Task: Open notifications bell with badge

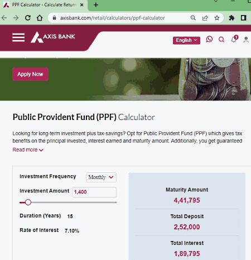Action: coord(234,39)
